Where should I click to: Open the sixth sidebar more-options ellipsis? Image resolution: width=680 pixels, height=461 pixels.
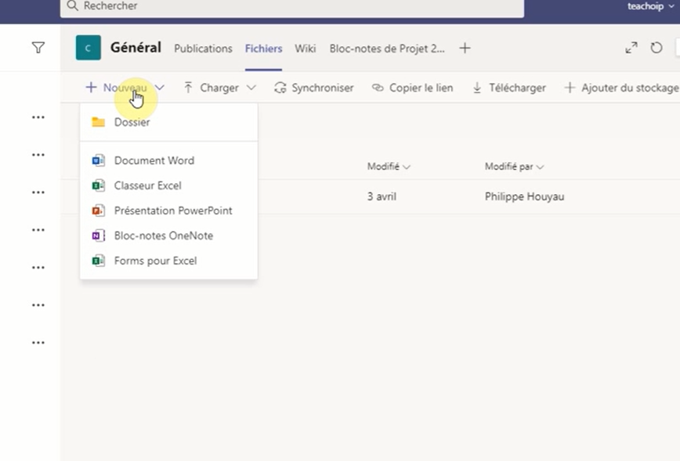[x=38, y=305]
